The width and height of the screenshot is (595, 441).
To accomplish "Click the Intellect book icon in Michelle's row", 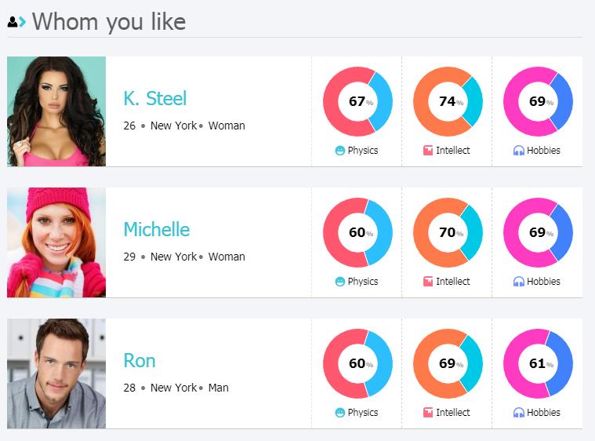I will point(428,282).
